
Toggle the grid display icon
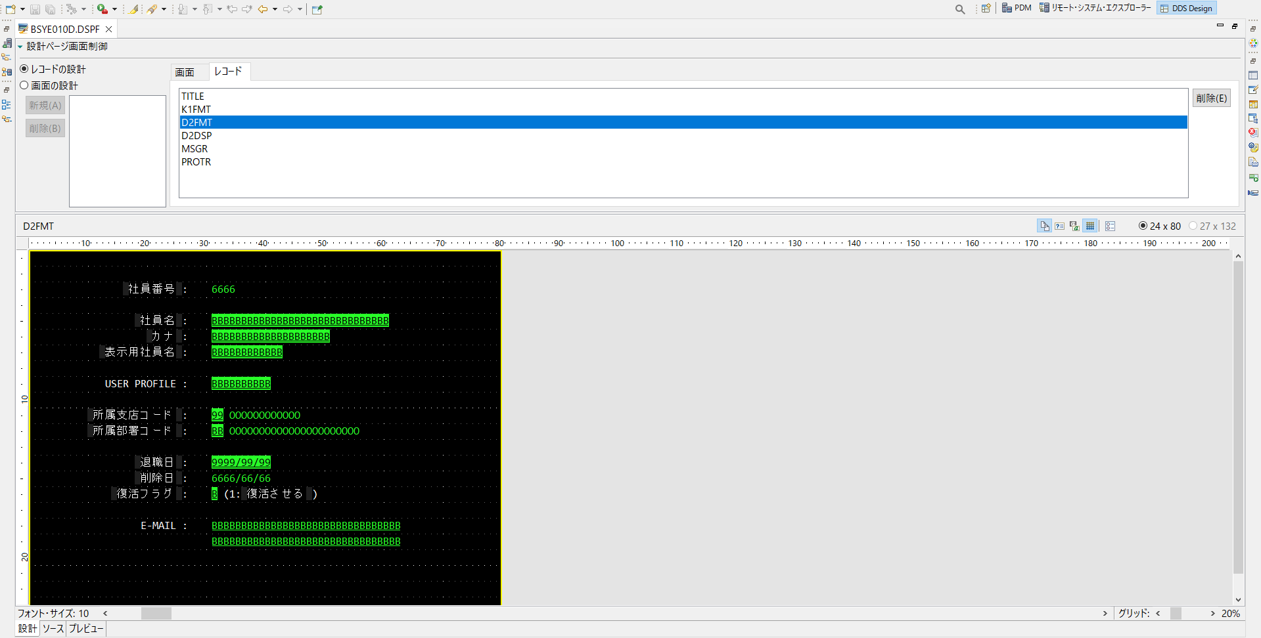1090,226
